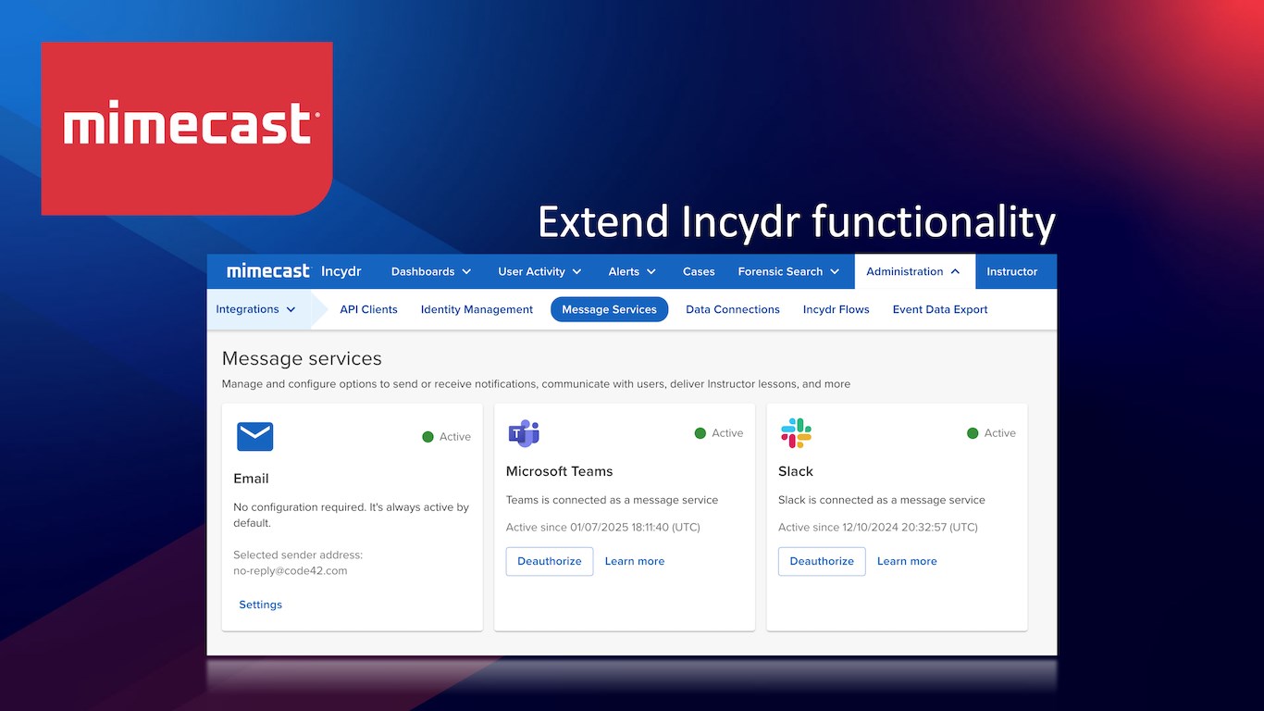Click the green Active dot on Email card
The height and width of the screenshot is (711, 1264).
[x=428, y=437]
